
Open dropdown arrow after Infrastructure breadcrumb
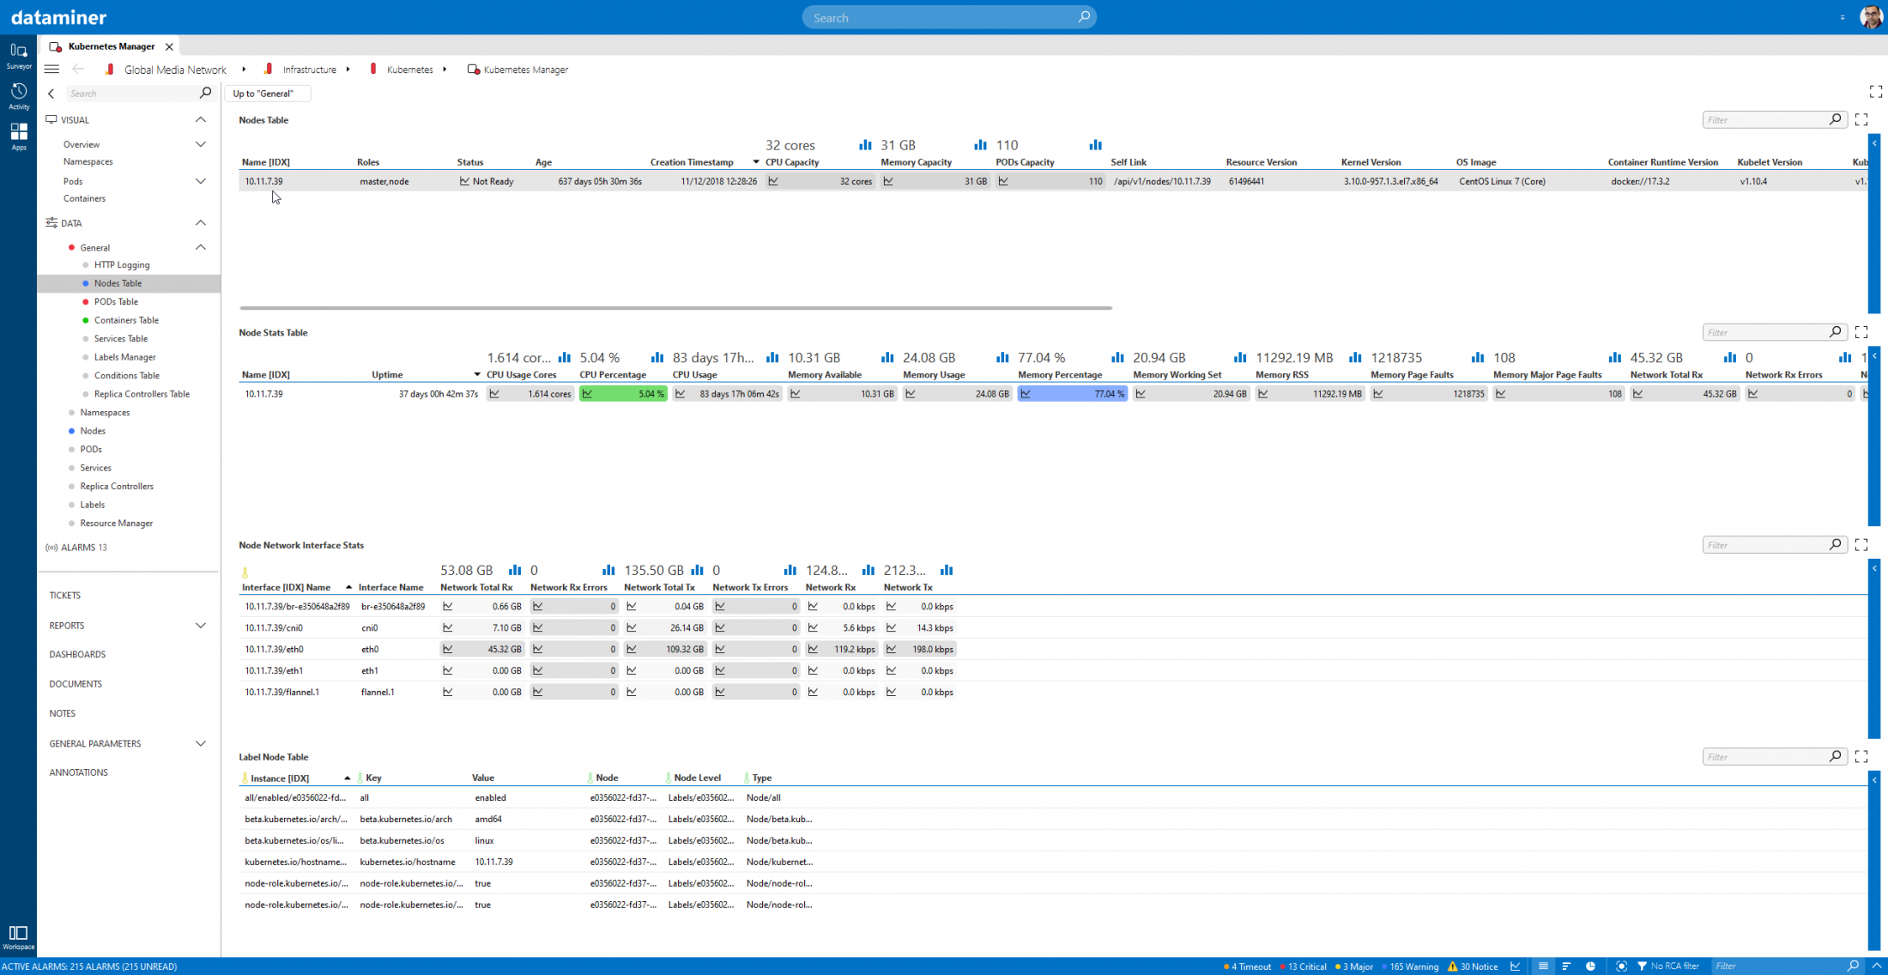tap(348, 70)
